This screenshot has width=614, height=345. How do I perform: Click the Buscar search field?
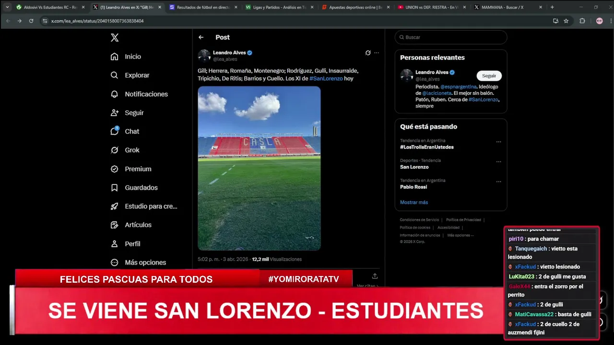(x=451, y=37)
